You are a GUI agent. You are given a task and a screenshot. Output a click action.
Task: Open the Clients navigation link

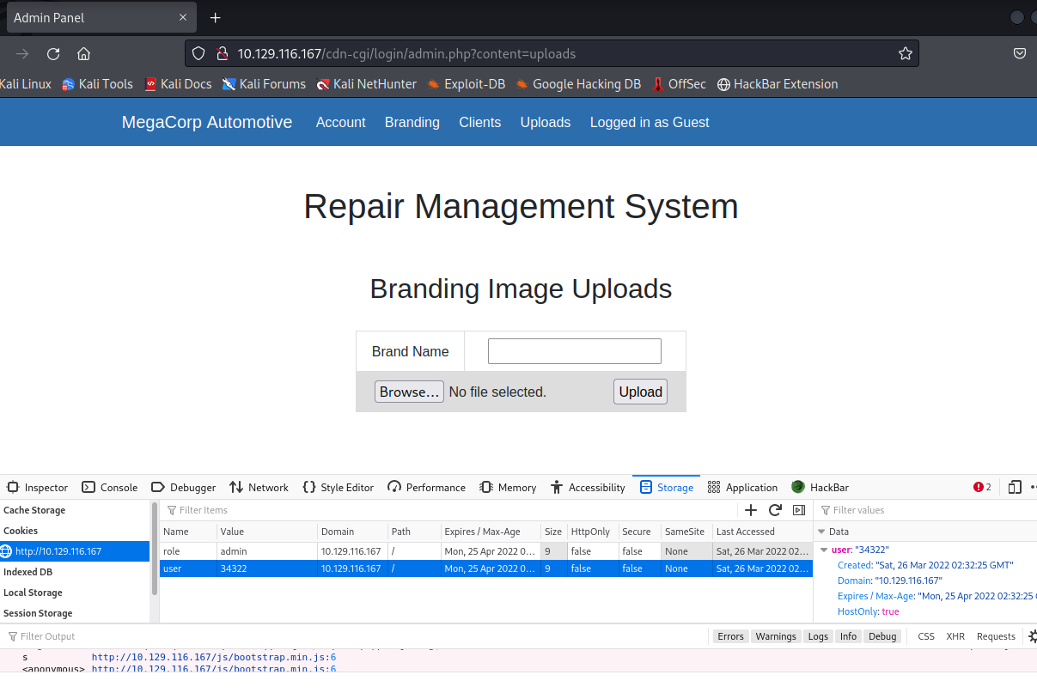point(479,122)
